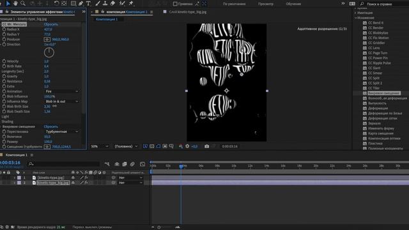The height and width of the screenshot is (230, 409).
Task: Open Influence Map dropdown Blob in & out
Action: pyautogui.click(x=61, y=102)
